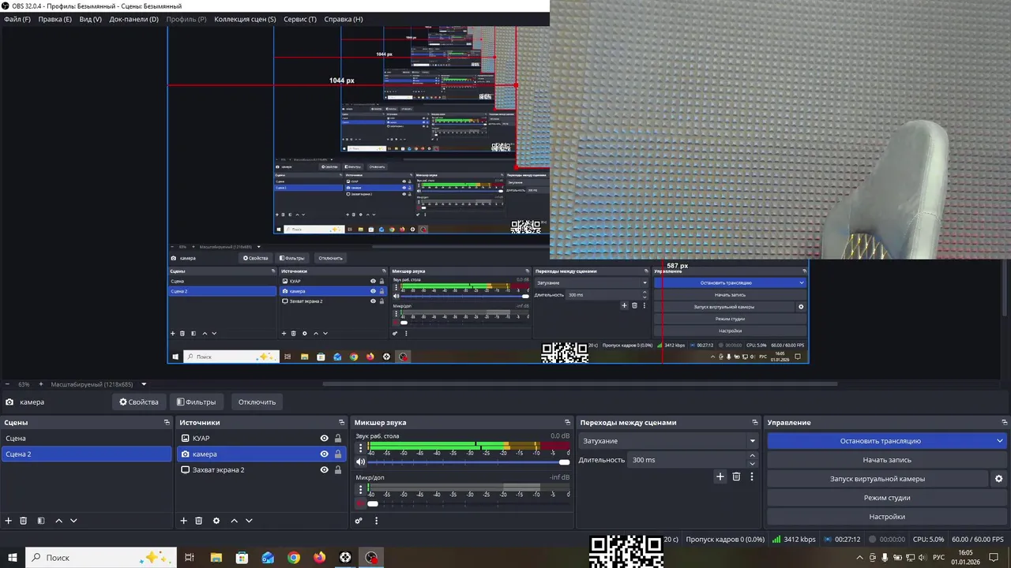1011x568 pixels.
Task: Move scene up in Сцены panel
Action: pos(58,521)
